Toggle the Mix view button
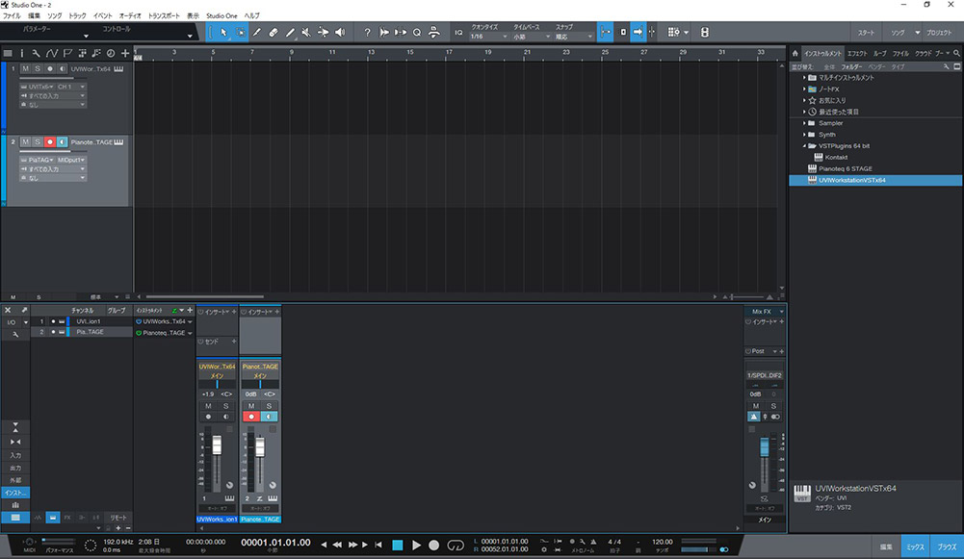964x559 pixels. [x=916, y=546]
